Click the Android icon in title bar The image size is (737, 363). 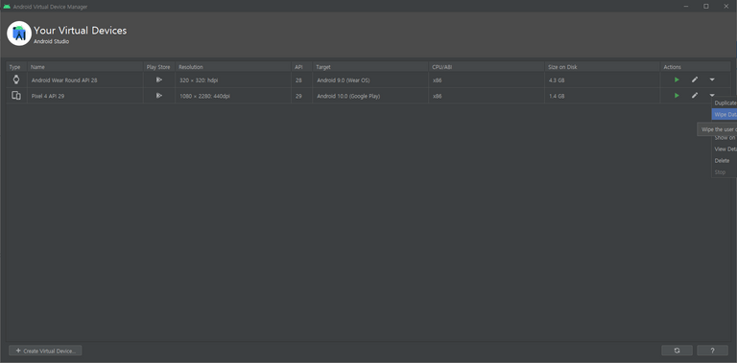click(x=7, y=7)
